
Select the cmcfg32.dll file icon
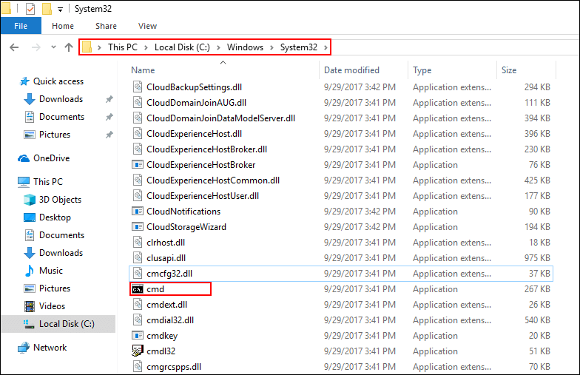point(138,274)
